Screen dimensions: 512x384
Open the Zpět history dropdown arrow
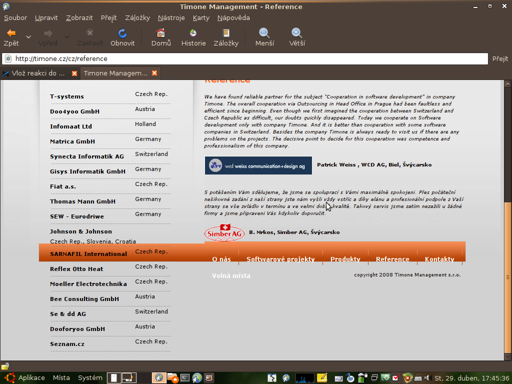coord(28,37)
